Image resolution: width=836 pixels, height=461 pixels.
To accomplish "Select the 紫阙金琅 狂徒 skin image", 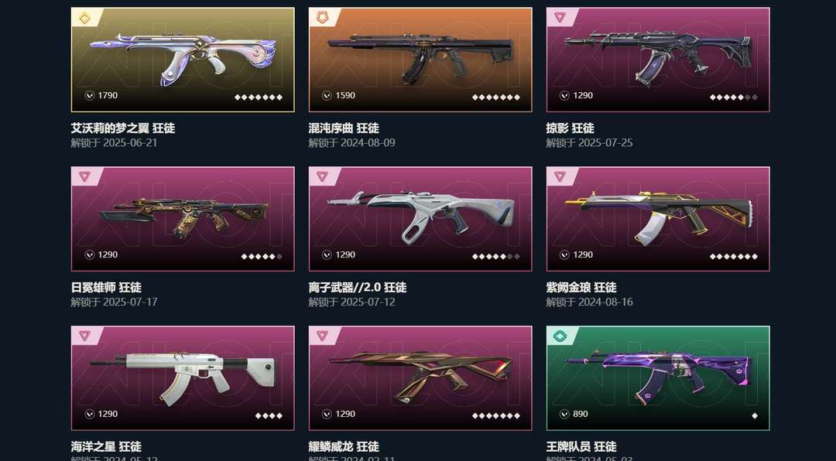I will 658,219.
